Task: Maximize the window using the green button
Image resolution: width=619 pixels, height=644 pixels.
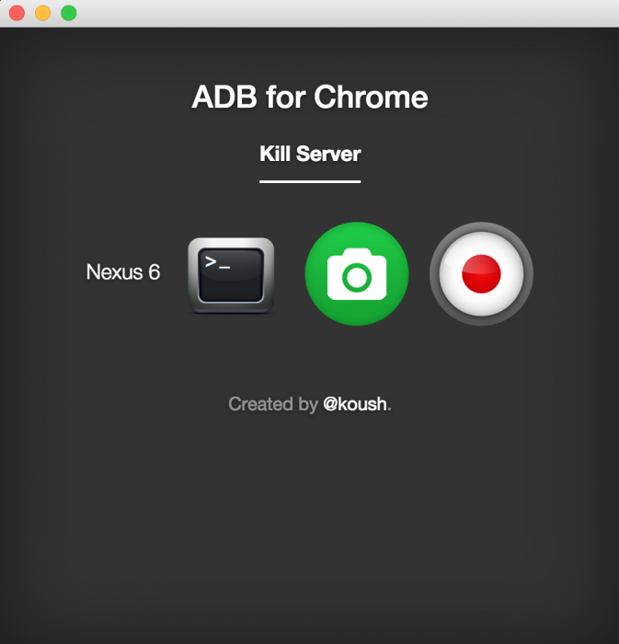Action: [69, 13]
